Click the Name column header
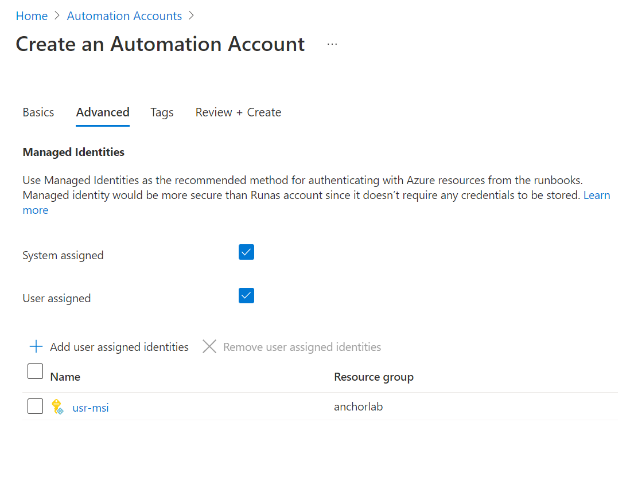The image size is (634, 477). [65, 377]
